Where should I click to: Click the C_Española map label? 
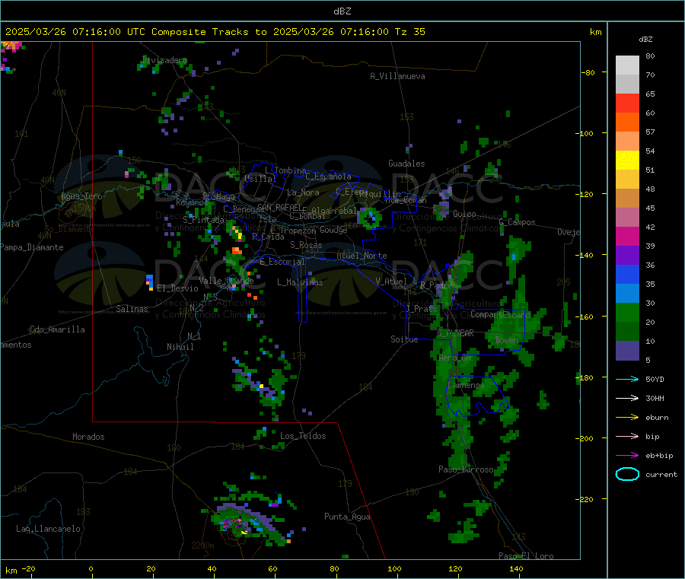click(x=329, y=177)
